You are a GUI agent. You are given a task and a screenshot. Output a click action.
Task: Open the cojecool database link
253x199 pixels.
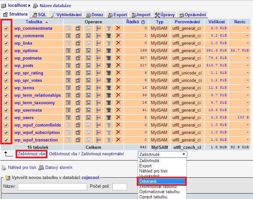click(x=90, y=177)
